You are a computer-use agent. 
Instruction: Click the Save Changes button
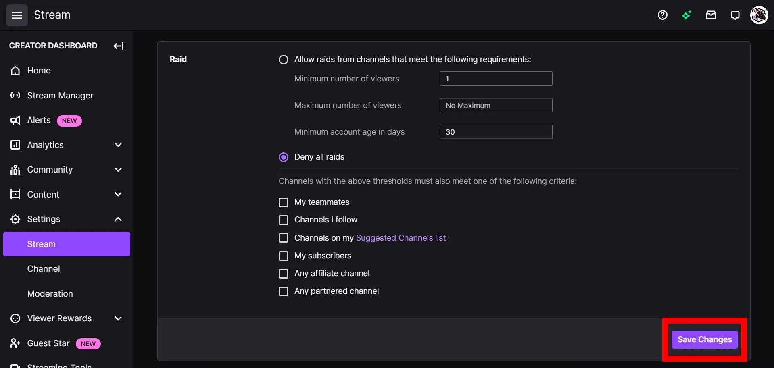(705, 339)
